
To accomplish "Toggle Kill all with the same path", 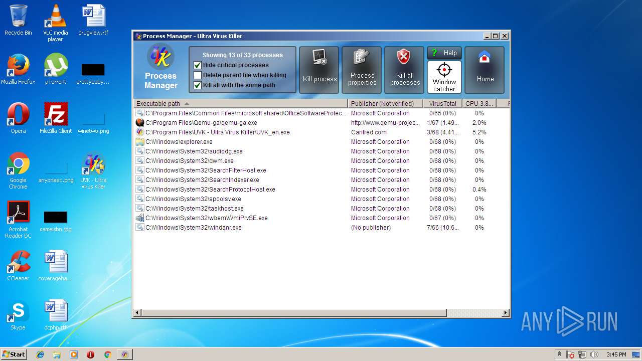I will point(198,85).
